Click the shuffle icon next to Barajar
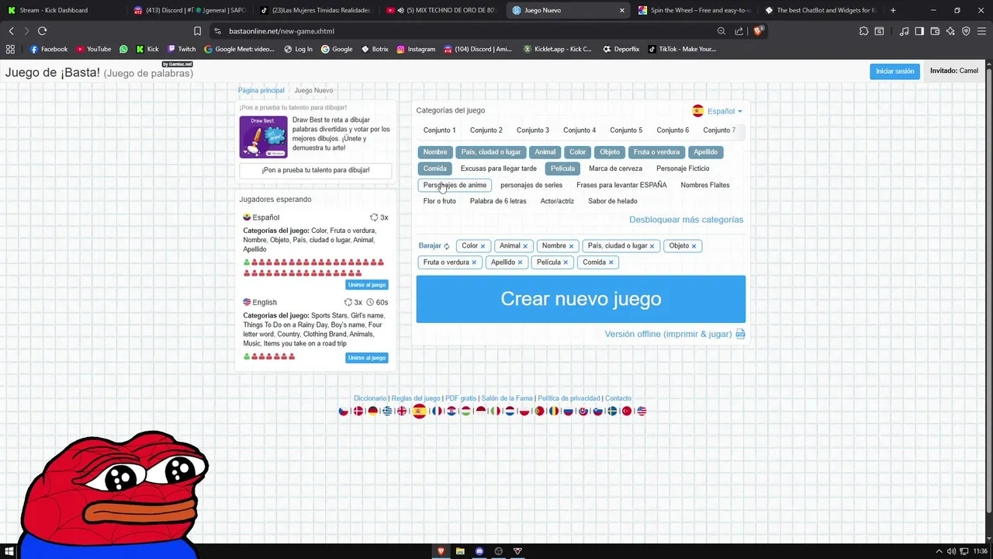The image size is (993, 559). [447, 246]
